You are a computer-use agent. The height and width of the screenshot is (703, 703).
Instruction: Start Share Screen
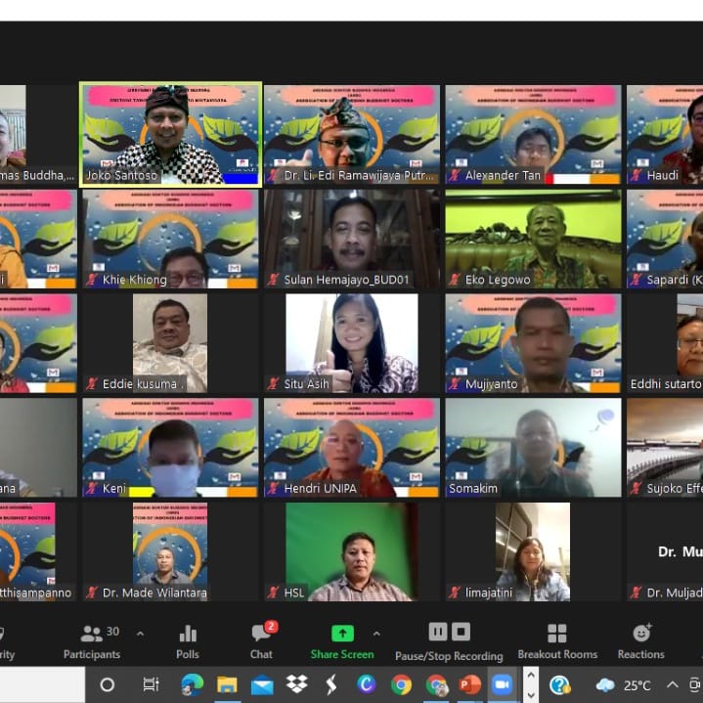pyautogui.click(x=342, y=642)
